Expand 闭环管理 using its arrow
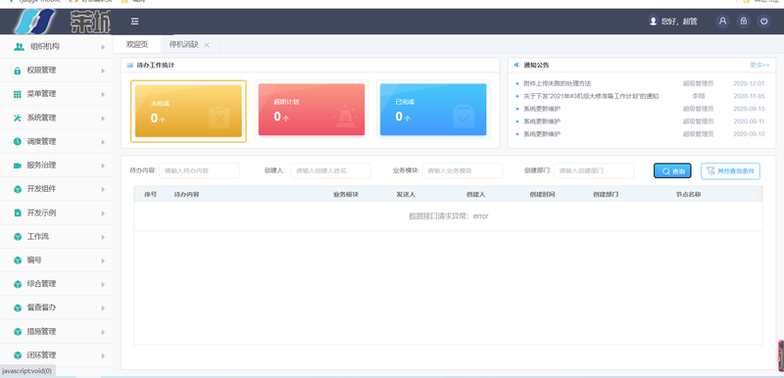The height and width of the screenshot is (378, 784). [103, 356]
